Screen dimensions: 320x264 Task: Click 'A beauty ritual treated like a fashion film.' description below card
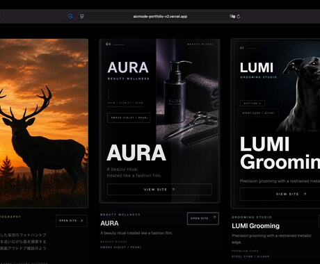coord(136,233)
